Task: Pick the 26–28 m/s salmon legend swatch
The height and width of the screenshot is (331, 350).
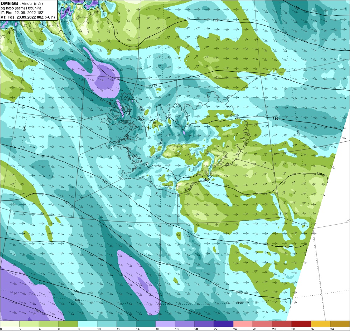Action: (x=262, y=324)
